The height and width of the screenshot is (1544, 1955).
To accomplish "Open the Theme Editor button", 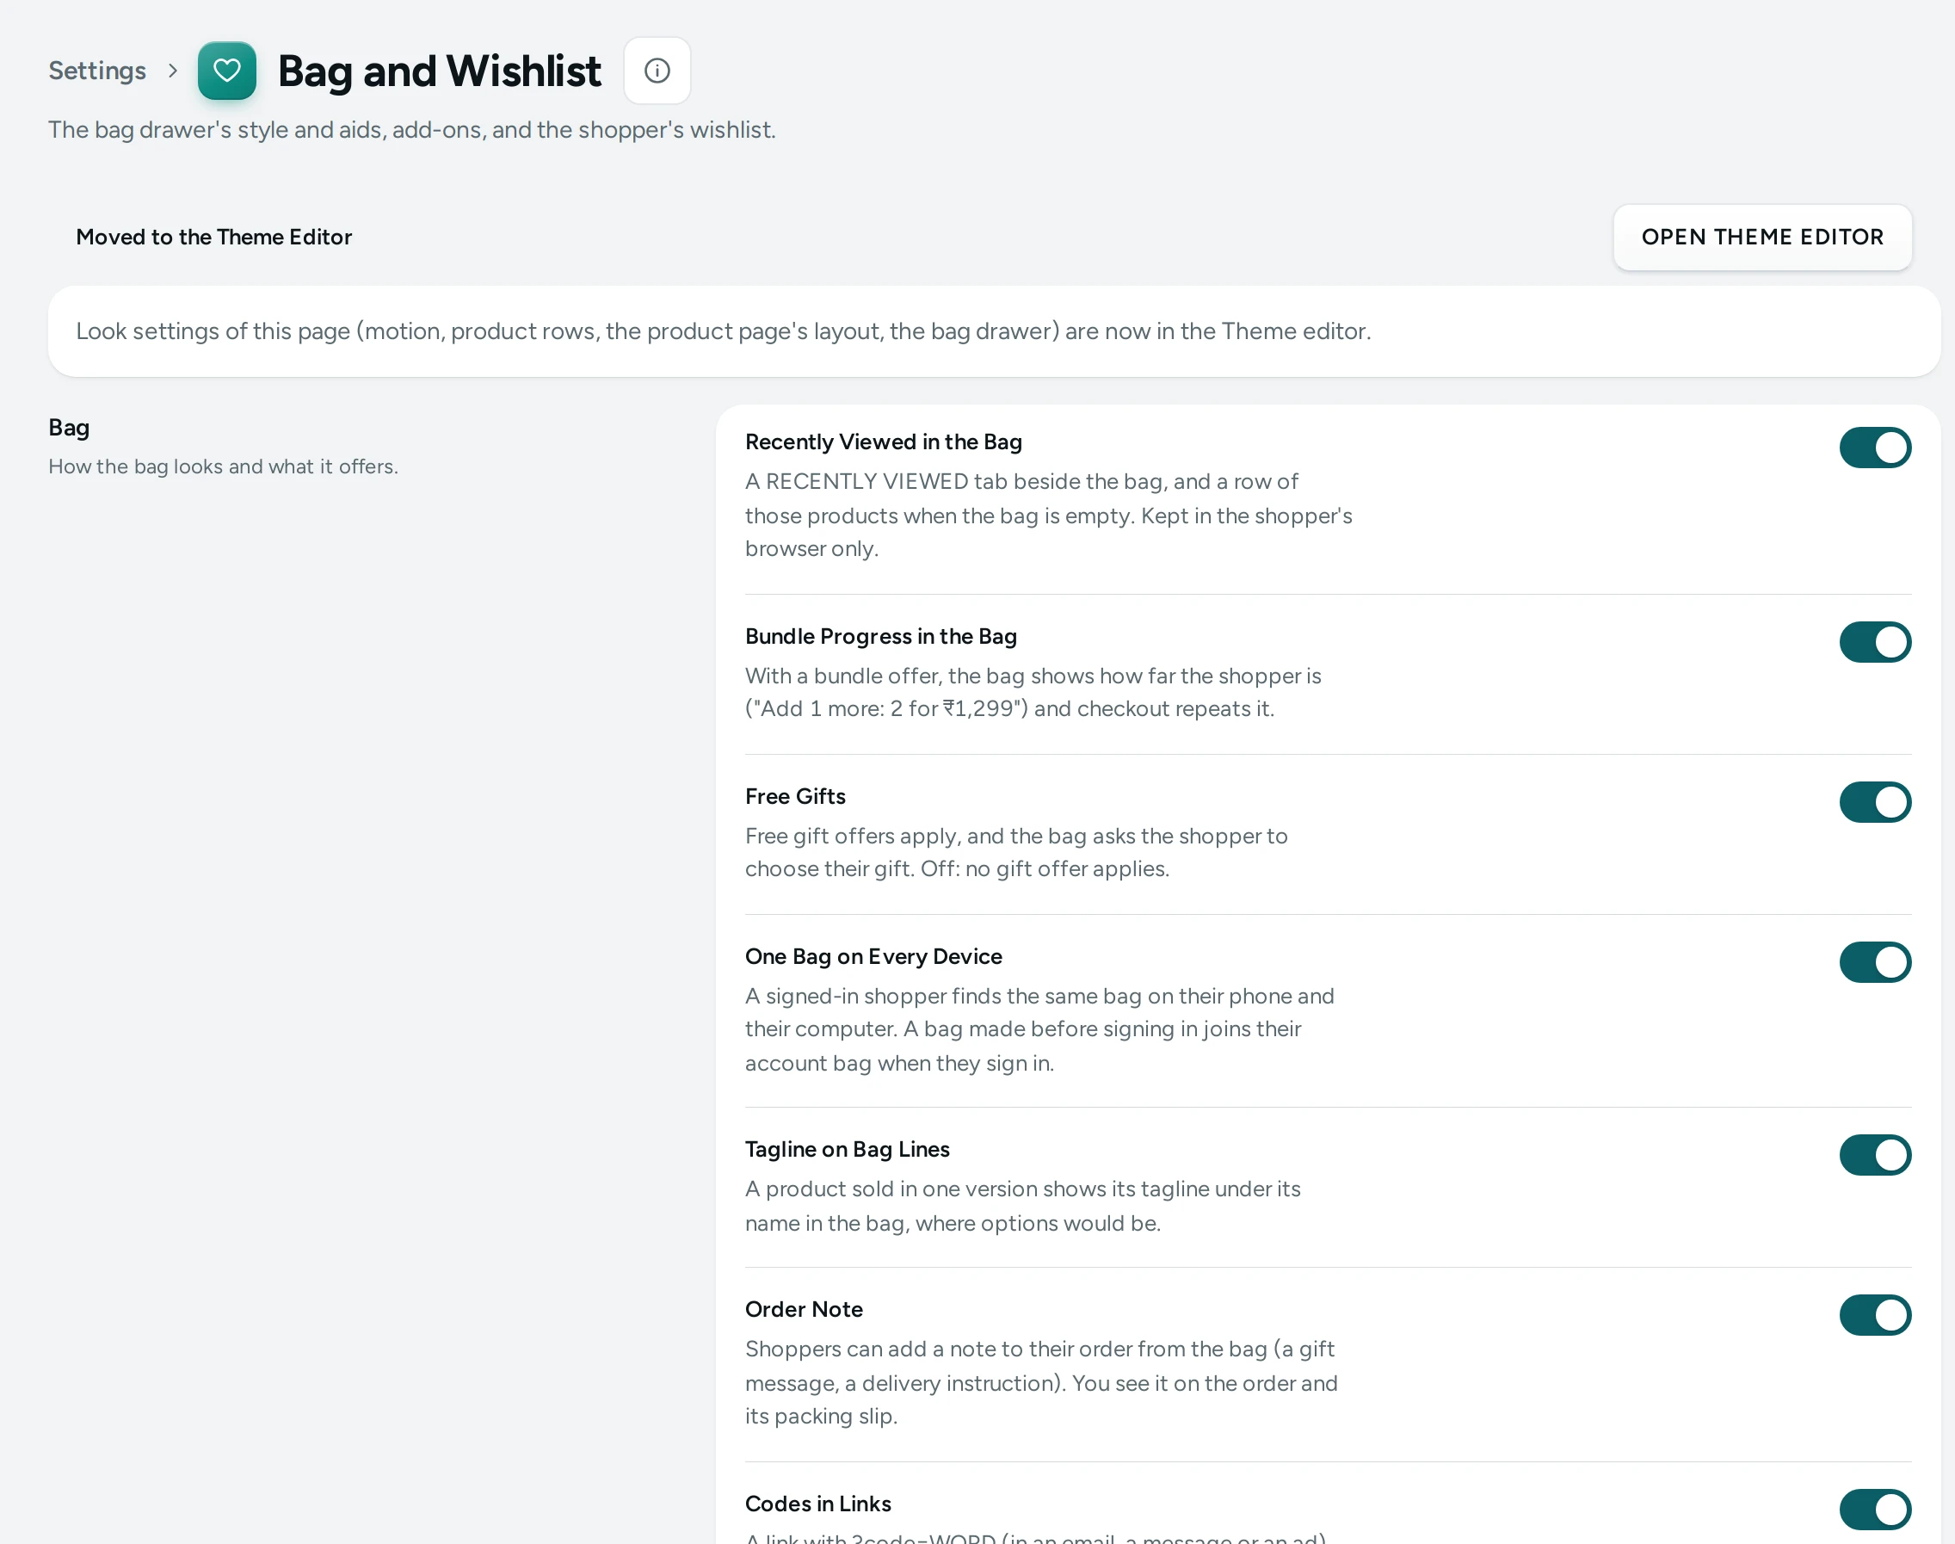I will 1762,237.
